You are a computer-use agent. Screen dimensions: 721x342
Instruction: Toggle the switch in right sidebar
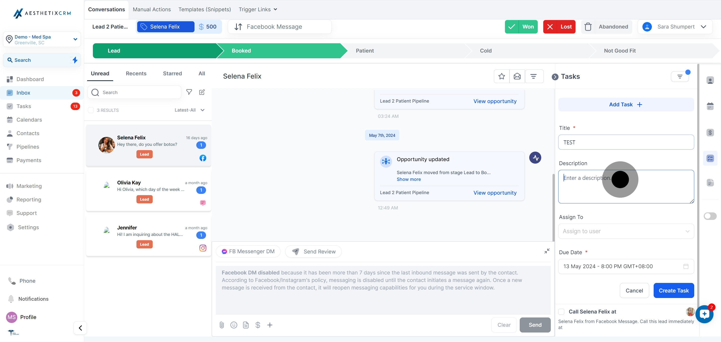[710, 216]
